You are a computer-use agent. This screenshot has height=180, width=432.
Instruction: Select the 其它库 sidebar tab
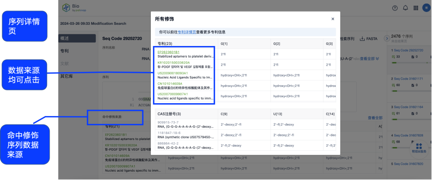[x=66, y=76]
